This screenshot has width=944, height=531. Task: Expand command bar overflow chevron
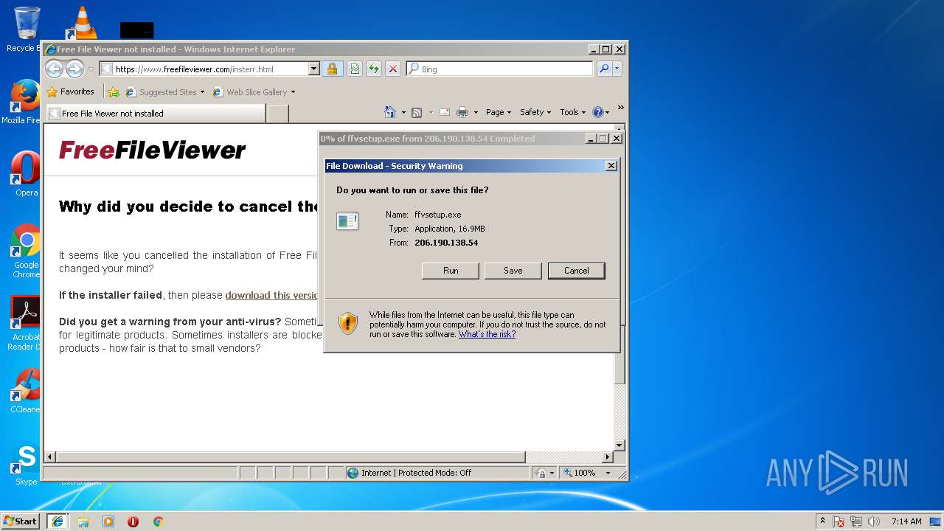pyautogui.click(x=620, y=108)
